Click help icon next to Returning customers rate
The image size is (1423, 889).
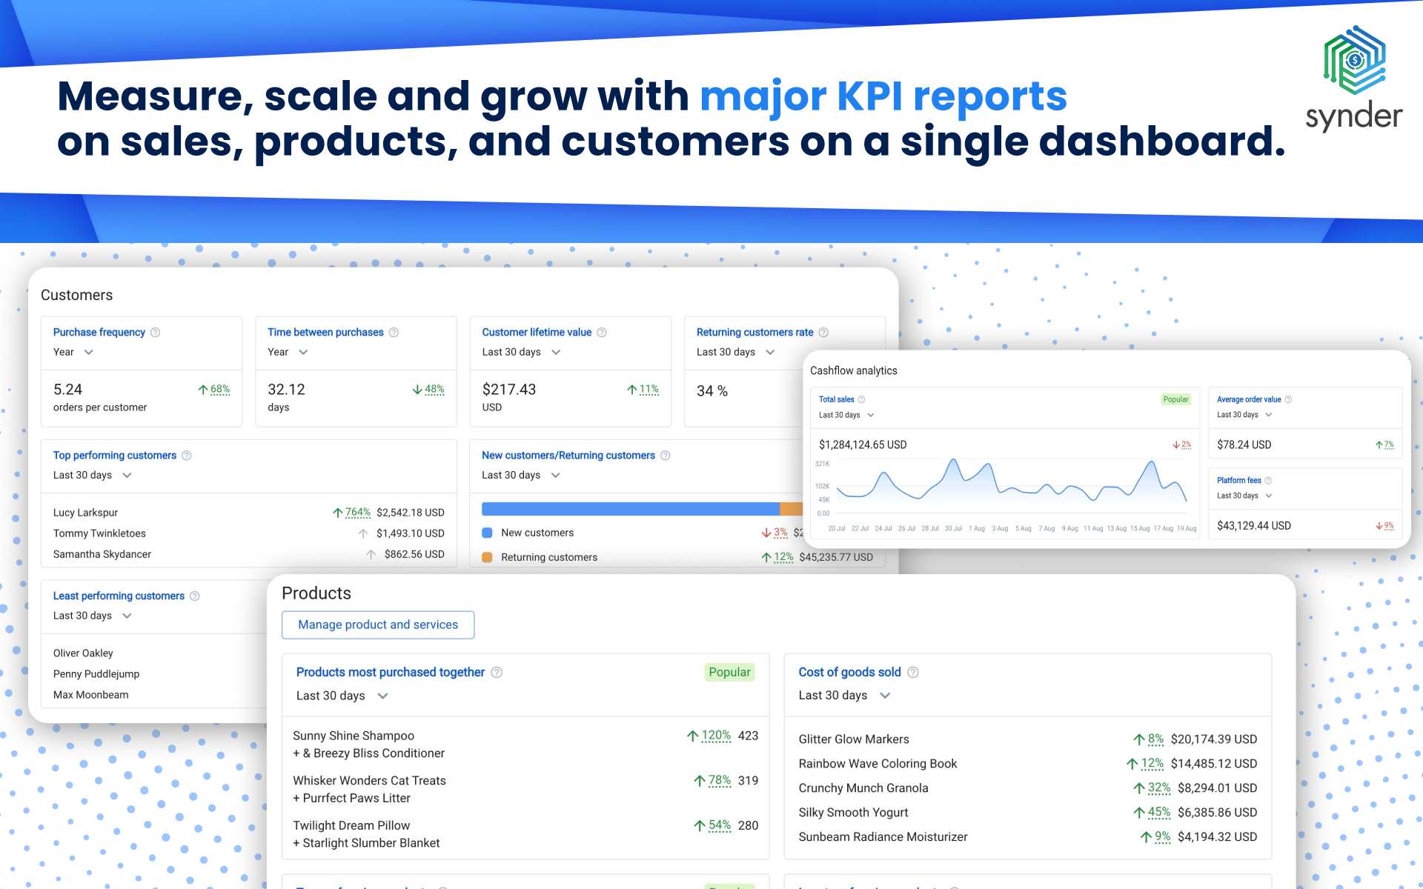[x=823, y=333]
